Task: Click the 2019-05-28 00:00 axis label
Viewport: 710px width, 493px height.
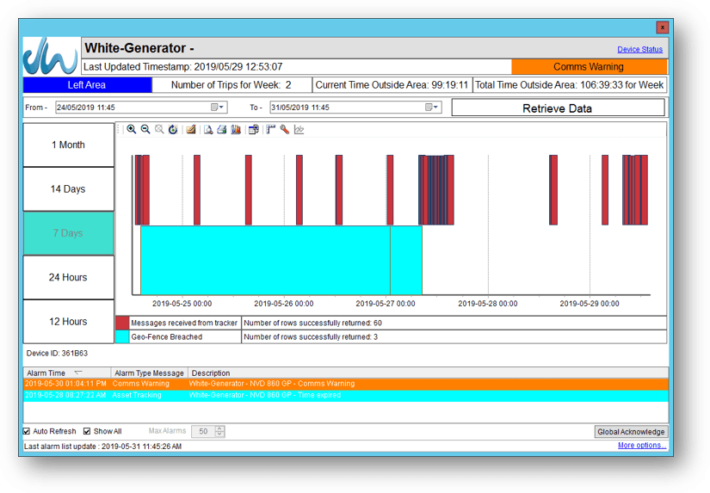Action: (488, 304)
